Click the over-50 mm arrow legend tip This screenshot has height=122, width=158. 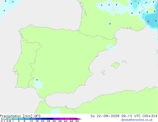(79, 119)
